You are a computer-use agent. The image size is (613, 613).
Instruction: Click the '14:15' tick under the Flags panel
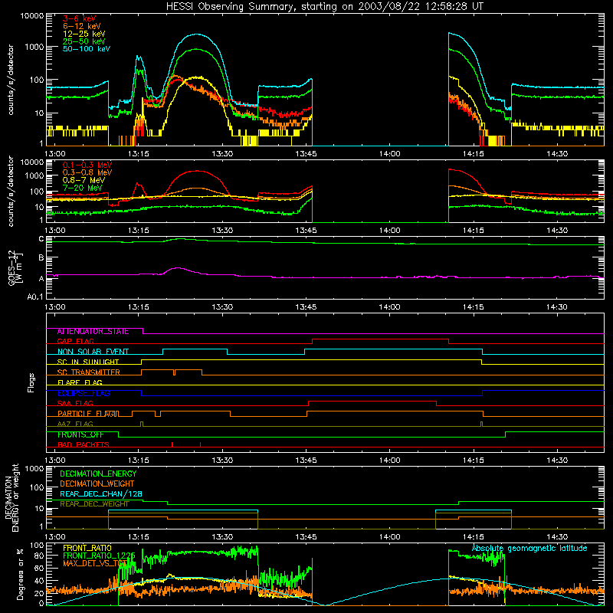pos(474,461)
